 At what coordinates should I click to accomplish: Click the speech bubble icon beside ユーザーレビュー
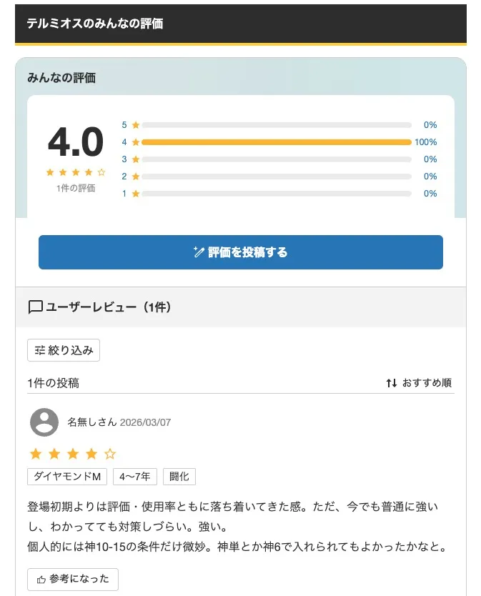click(x=35, y=306)
